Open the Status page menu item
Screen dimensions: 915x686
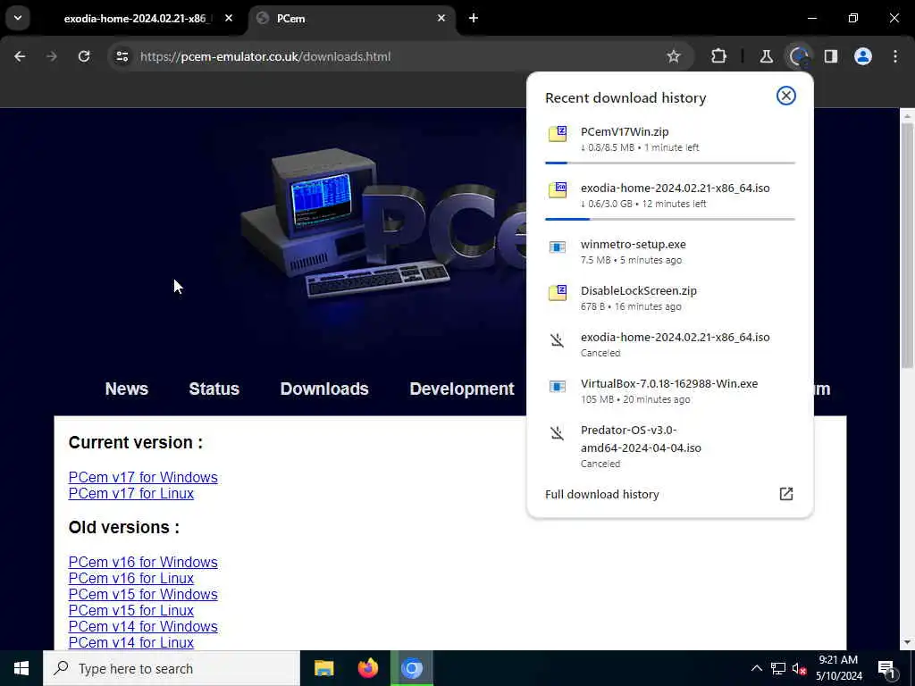click(x=214, y=389)
